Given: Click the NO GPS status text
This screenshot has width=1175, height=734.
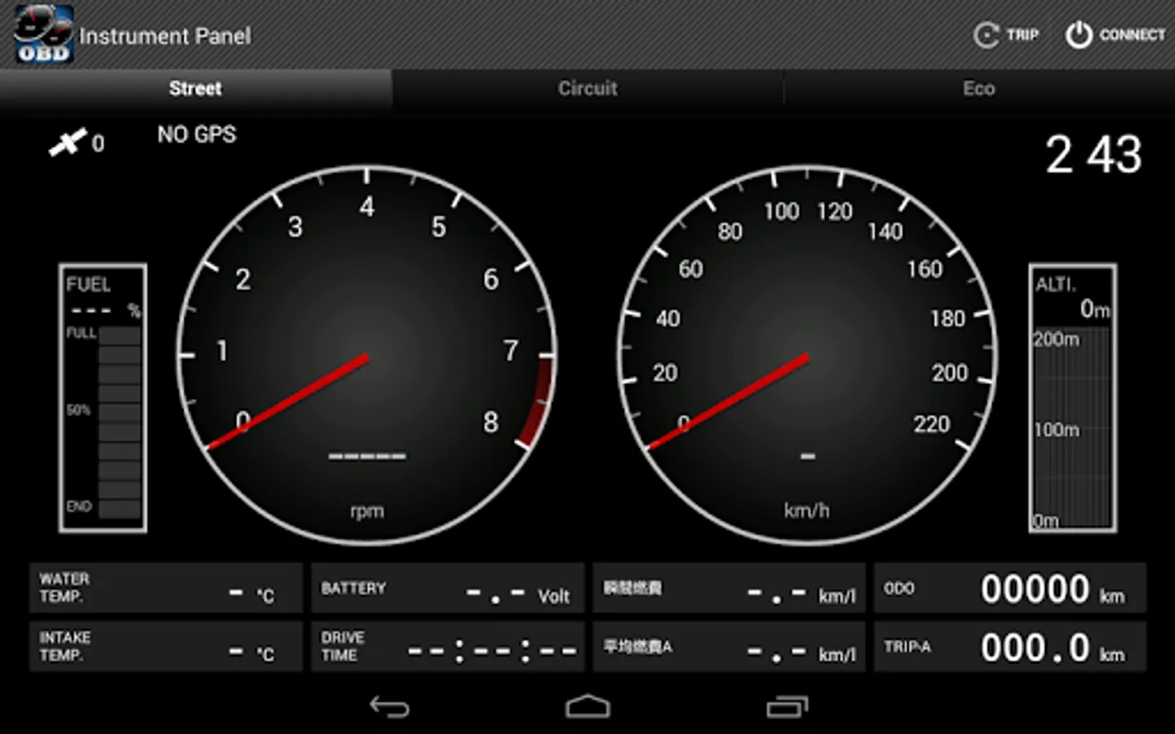Looking at the screenshot, I should (x=197, y=135).
